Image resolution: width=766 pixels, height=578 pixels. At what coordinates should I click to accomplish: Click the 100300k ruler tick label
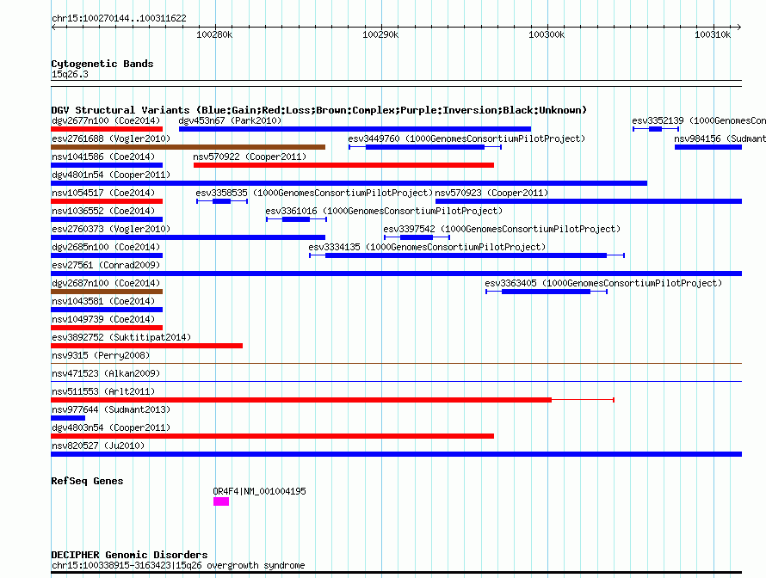(547, 34)
